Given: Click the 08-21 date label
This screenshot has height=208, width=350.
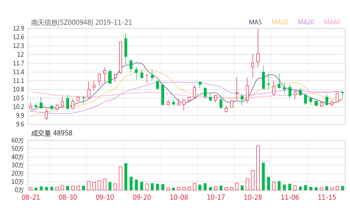Looking at the screenshot, I should pyautogui.click(x=31, y=197).
